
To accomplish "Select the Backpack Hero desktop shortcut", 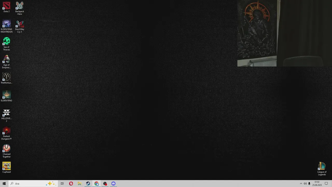I will [20, 8].
